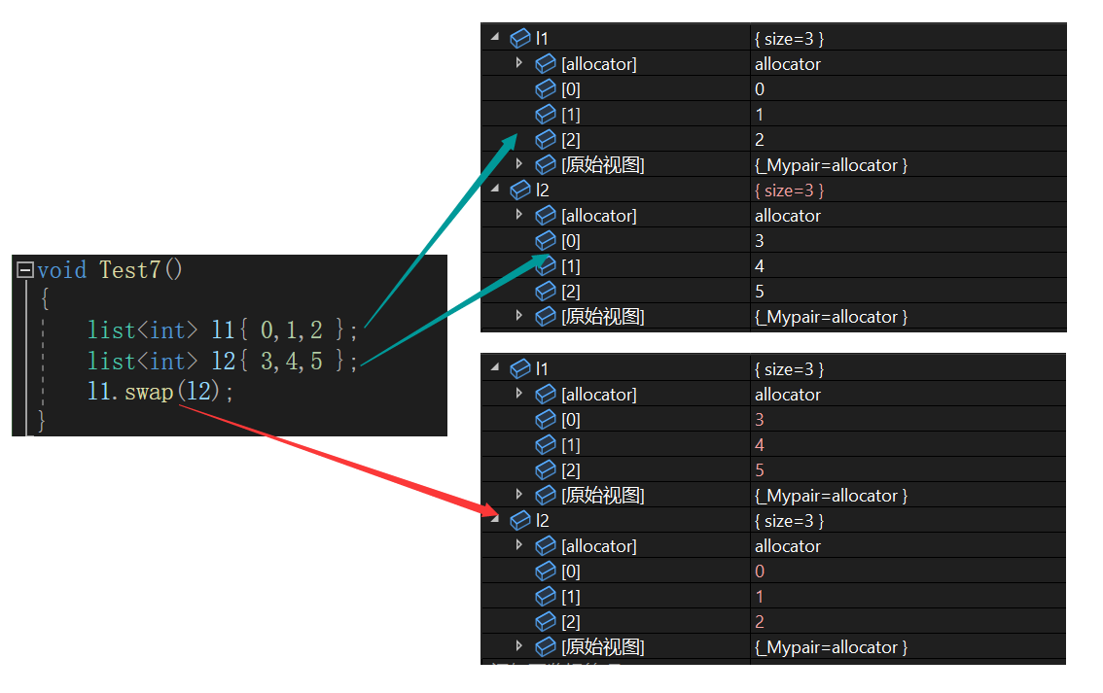Screen dimensions: 1103x693
Task: Click l1 [0] cube icon, upper panel
Action: click(x=546, y=88)
